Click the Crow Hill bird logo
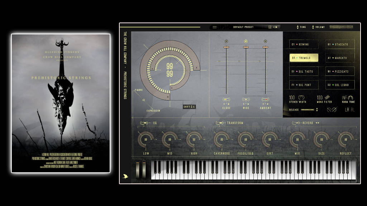Image resolution: width=367 pixels, height=206 pixels. (x=125, y=176)
